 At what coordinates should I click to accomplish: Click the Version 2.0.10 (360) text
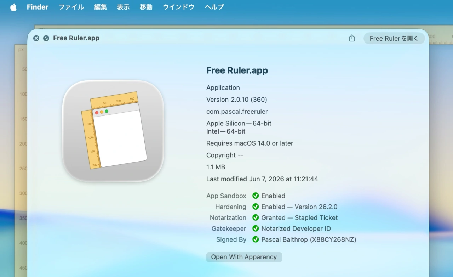pyautogui.click(x=237, y=100)
